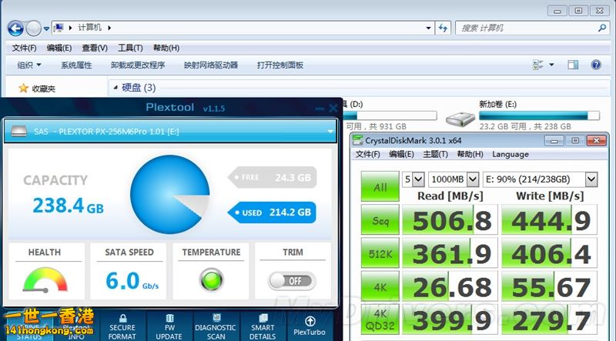The height and width of the screenshot is (341, 616).
Task: Click the change view icon in Explorer
Action: tap(537, 65)
